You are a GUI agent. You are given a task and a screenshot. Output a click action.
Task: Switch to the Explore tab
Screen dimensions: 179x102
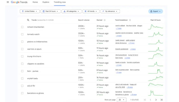pos(46,2)
